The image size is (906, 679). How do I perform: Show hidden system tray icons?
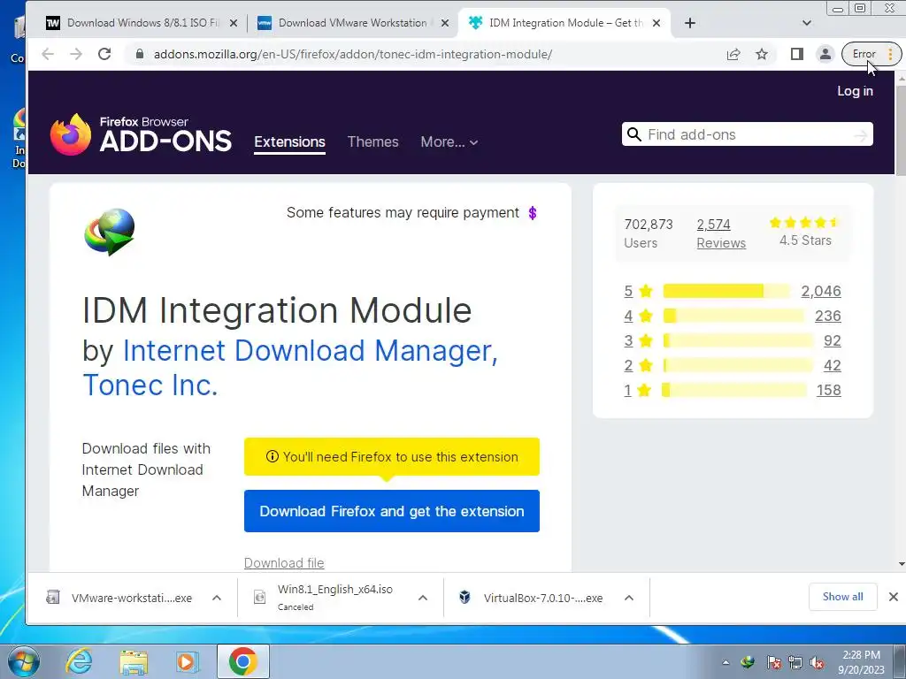726,662
